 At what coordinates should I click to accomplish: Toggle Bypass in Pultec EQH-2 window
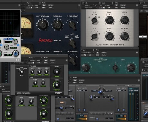123,5
